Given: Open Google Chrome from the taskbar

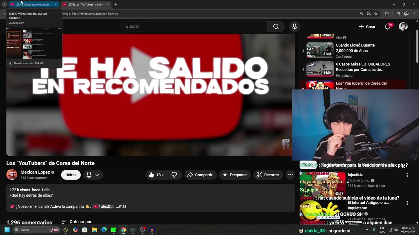Looking at the screenshot, I should [123, 230].
